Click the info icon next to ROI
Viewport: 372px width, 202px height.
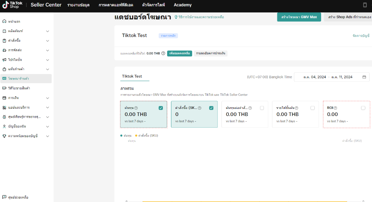click(335, 108)
